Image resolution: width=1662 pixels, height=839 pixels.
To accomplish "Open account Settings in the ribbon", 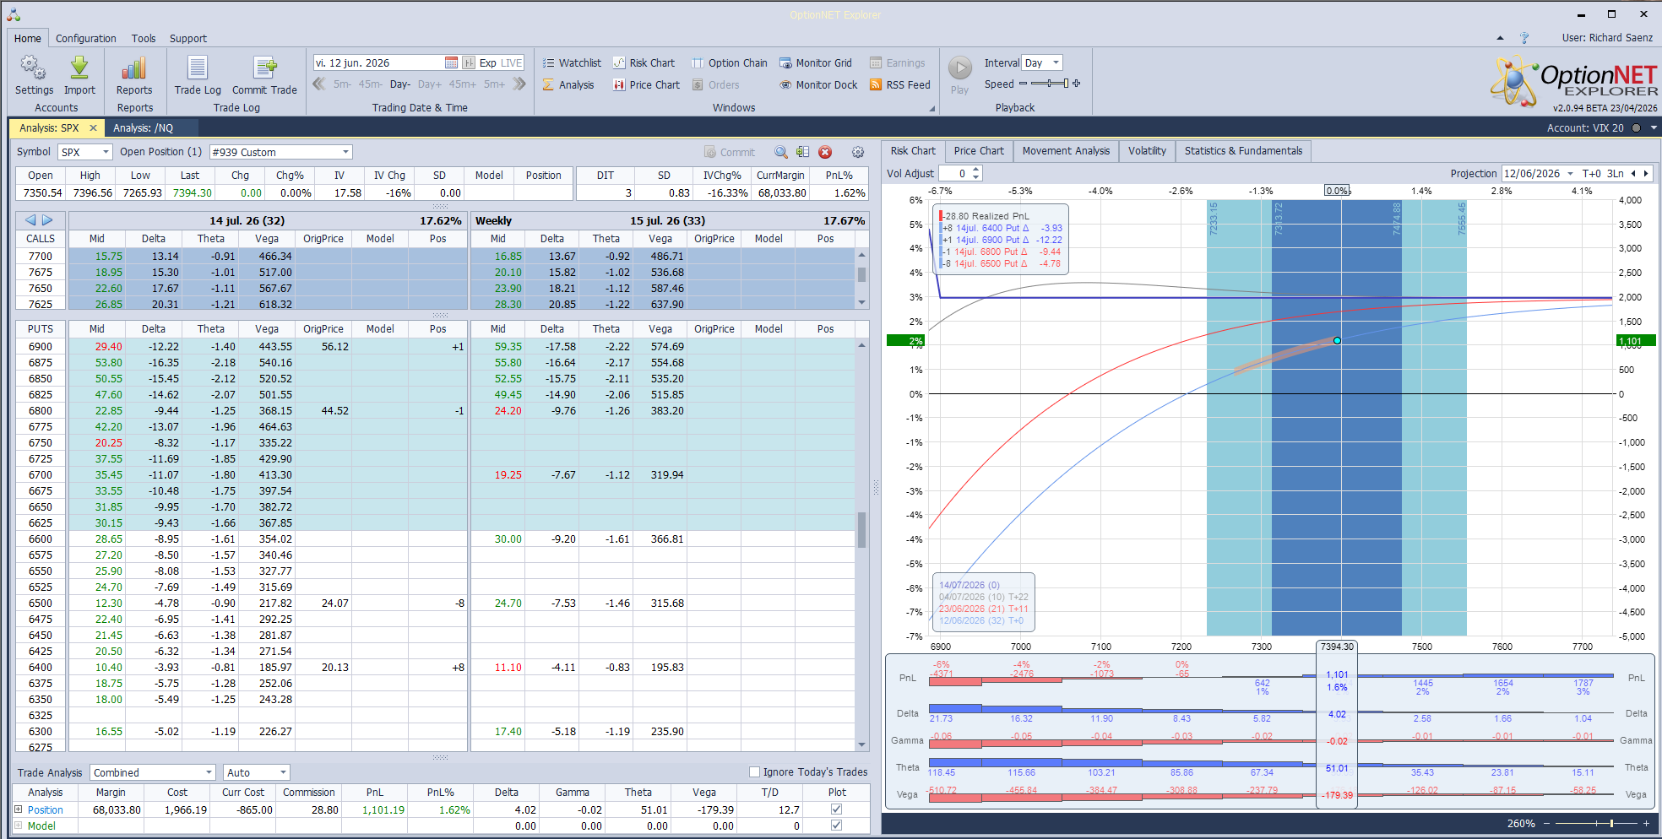I will (x=34, y=74).
